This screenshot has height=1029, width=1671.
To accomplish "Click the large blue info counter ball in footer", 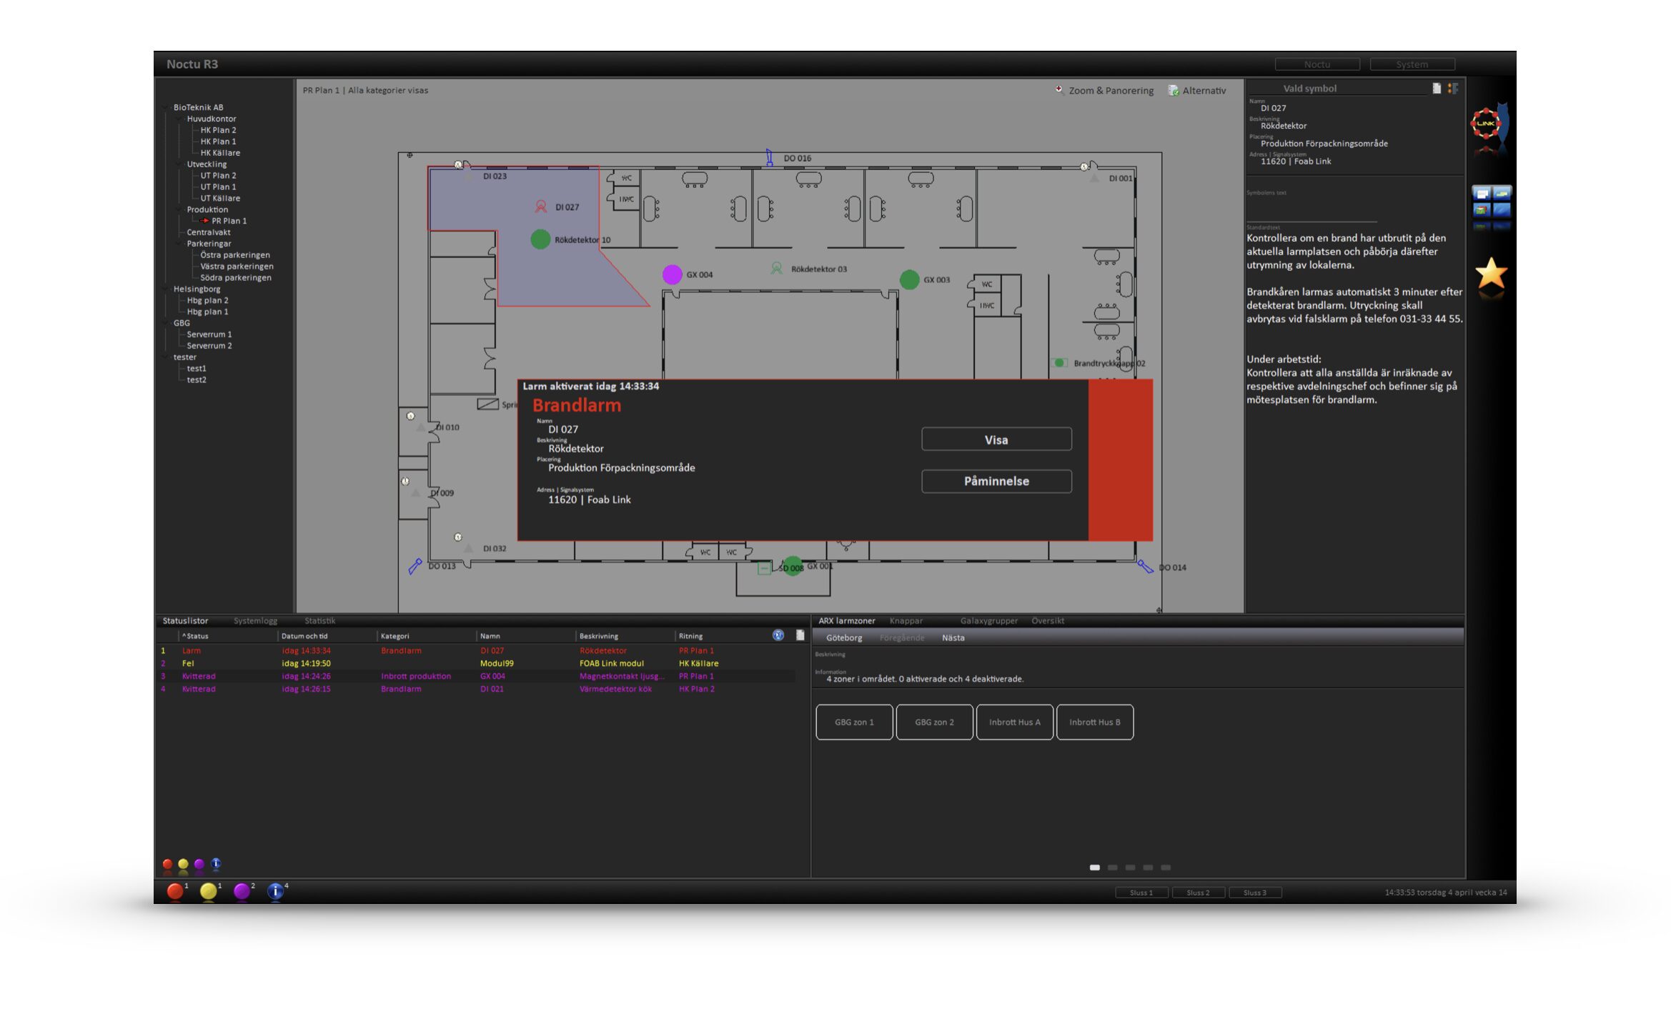I will (x=275, y=890).
